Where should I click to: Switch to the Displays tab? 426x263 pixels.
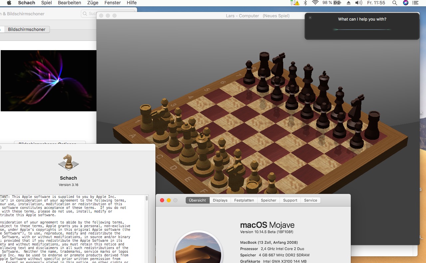click(220, 200)
